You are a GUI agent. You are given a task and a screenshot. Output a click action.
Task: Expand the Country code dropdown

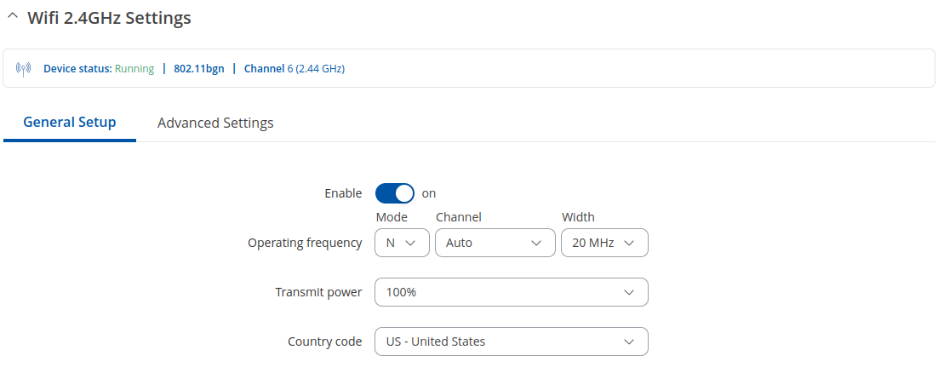pos(511,341)
